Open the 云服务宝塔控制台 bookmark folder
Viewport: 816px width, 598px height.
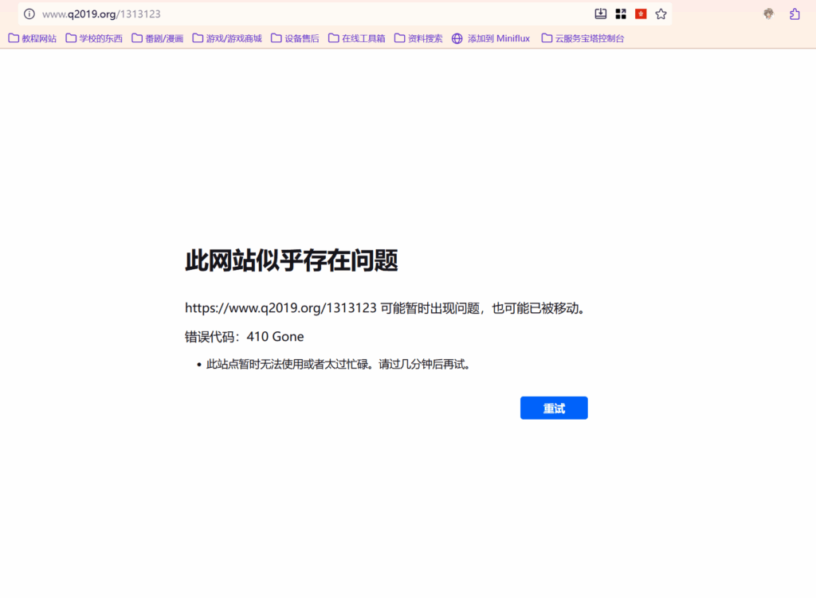(x=583, y=38)
